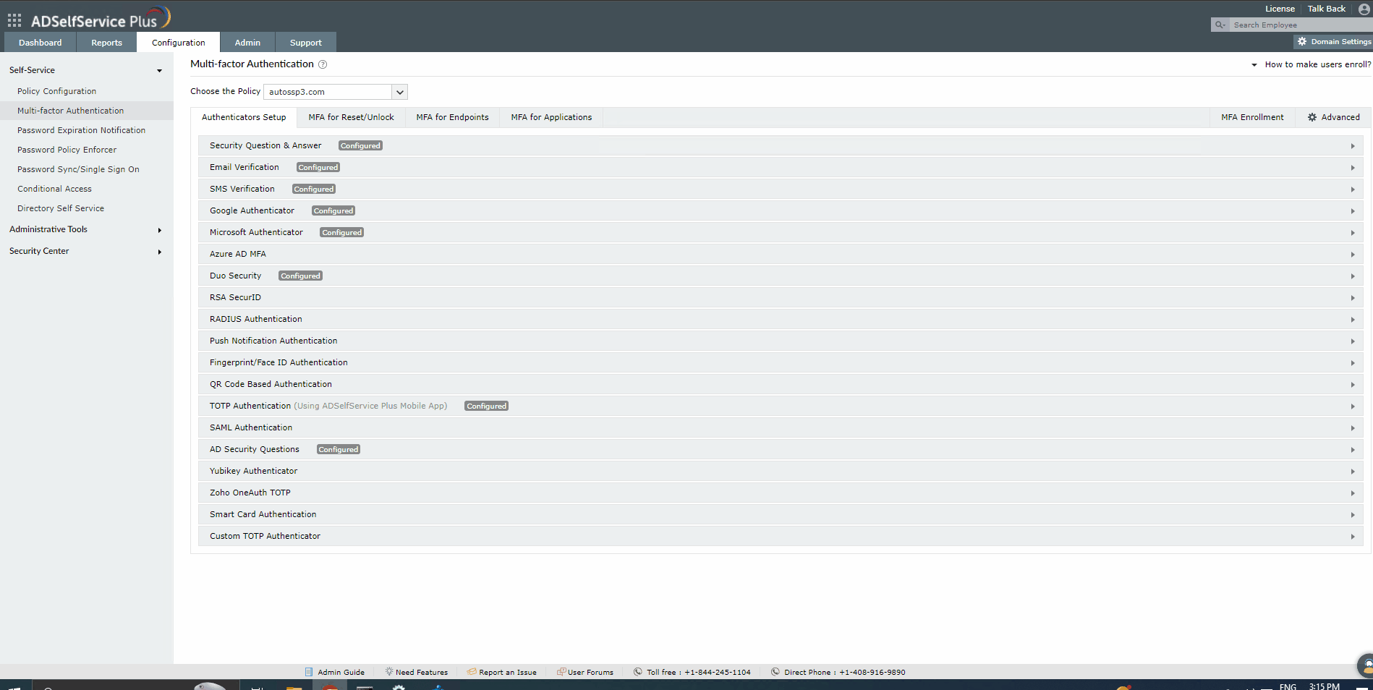The height and width of the screenshot is (690, 1373).
Task: Open Directory Self Service
Action: (61, 208)
